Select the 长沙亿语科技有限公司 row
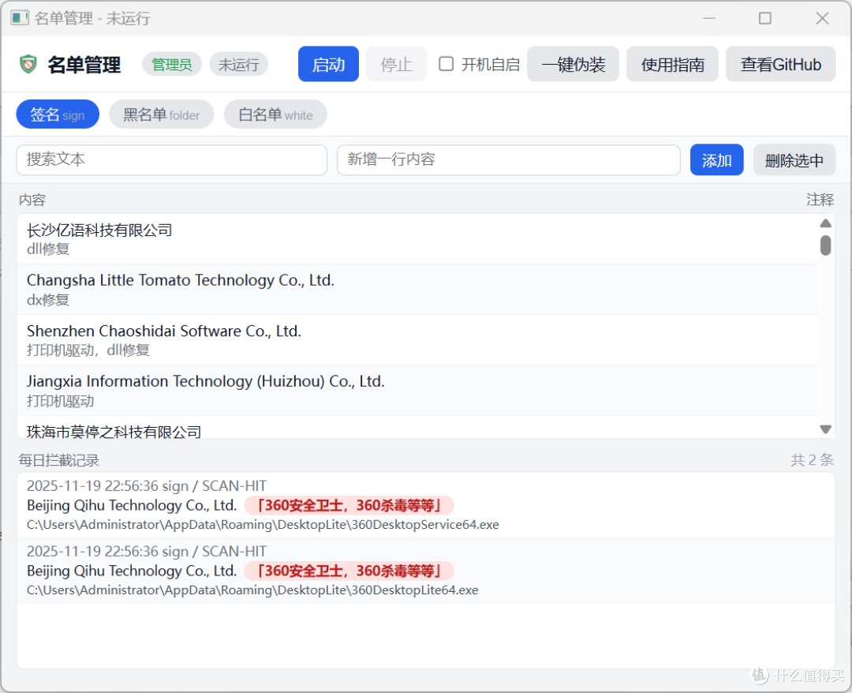 (x=417, y=238)
